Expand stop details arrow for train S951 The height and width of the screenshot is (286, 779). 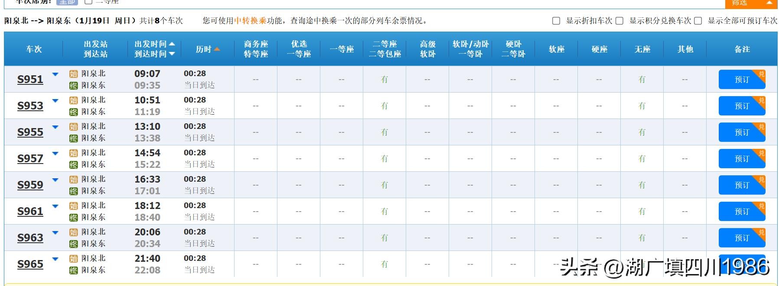pos(55,74)
